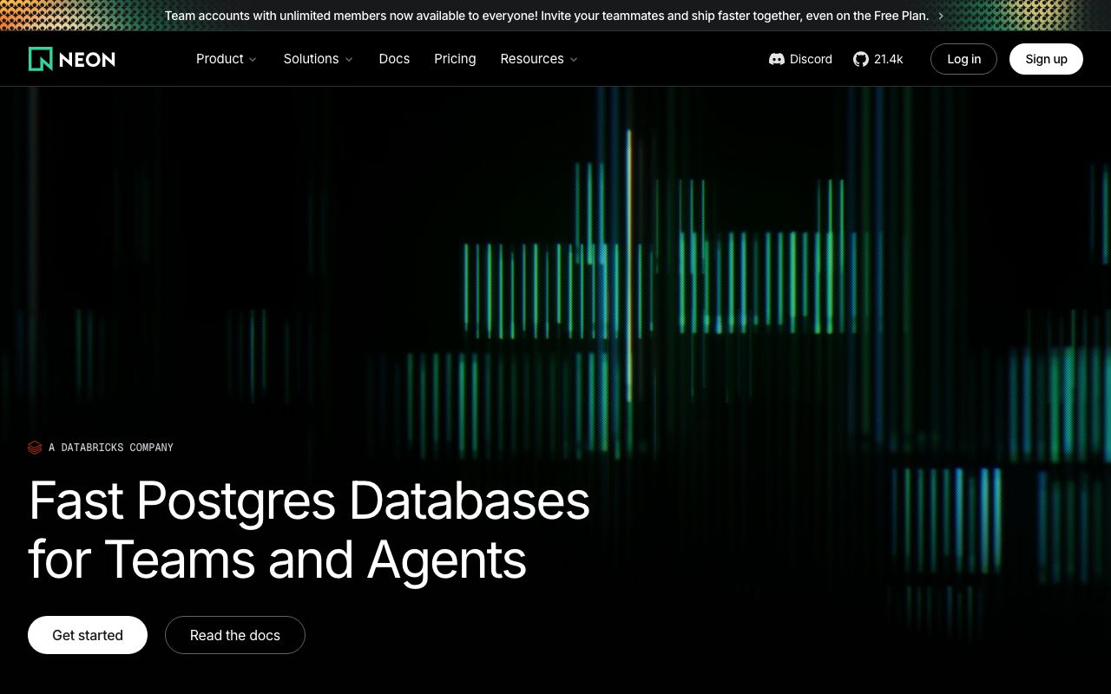1111x694 pixels.
Task: Click the 21.4k GitHub stars count
Action: (x=888, y=59)
